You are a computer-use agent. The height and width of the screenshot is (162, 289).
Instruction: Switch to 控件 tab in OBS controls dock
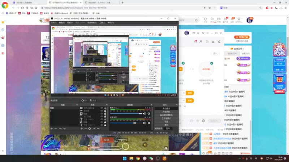coord(168,129)
